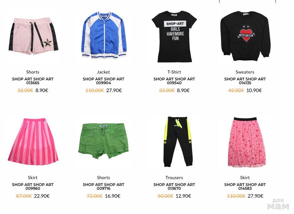Open product title SHOP ART 009904
Viewport: 294px width, 214px height.
click(x=103, y=81)
